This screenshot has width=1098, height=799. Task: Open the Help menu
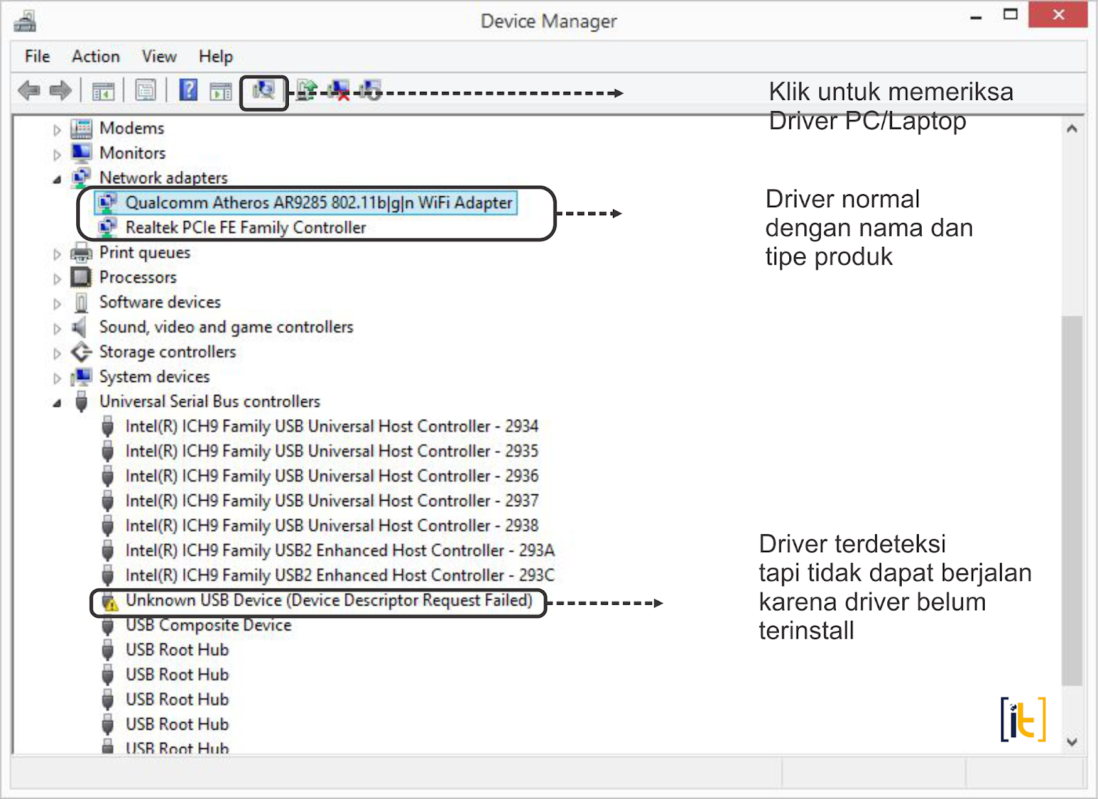point(215,56)
